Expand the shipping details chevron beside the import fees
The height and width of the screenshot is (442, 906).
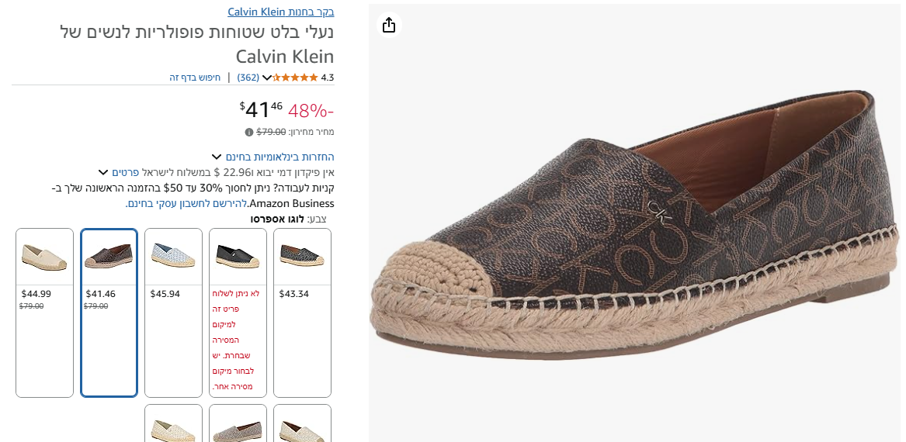tap(102, 172)
